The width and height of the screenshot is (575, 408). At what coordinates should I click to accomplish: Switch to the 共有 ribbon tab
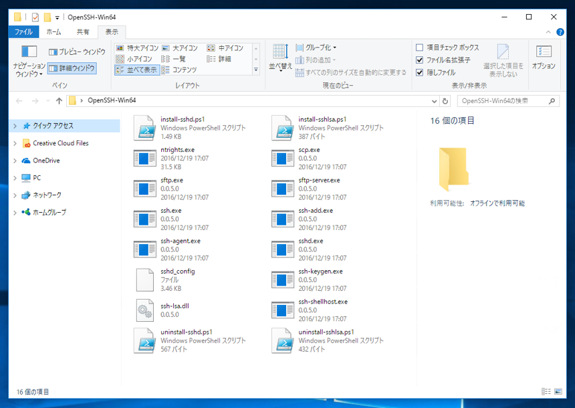pyautogui.click(x=83, y=32)
